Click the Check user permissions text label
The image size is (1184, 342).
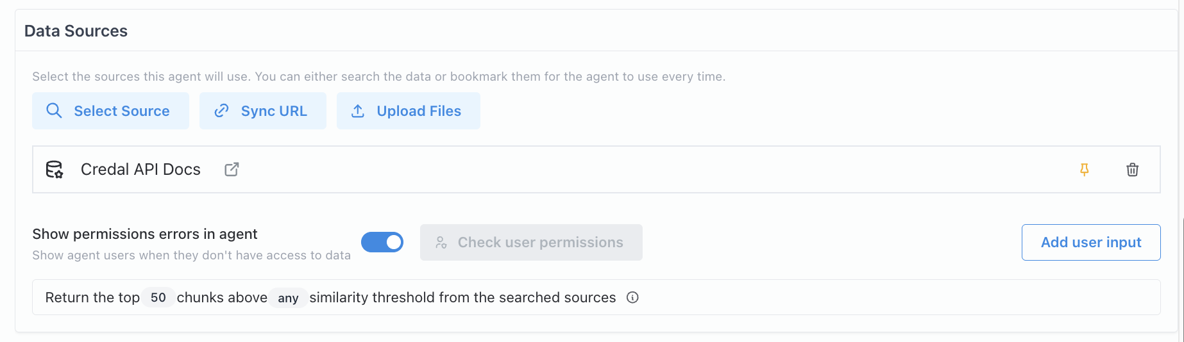click(540, 243)
